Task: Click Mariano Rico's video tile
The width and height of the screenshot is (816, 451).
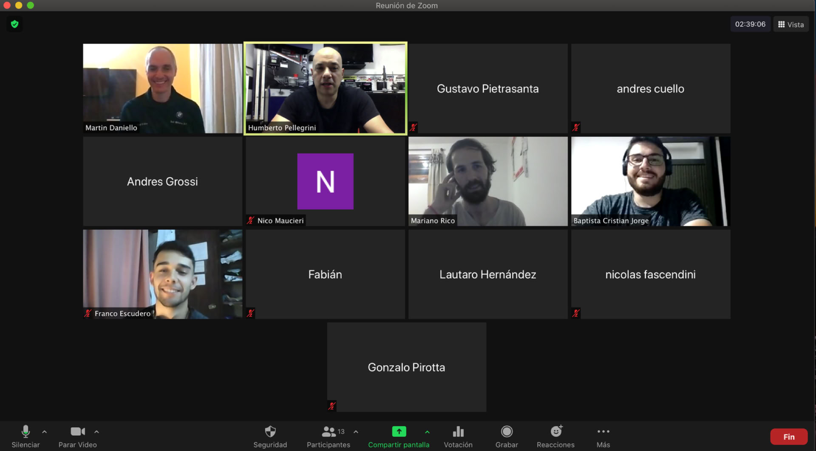Action: 487,181
